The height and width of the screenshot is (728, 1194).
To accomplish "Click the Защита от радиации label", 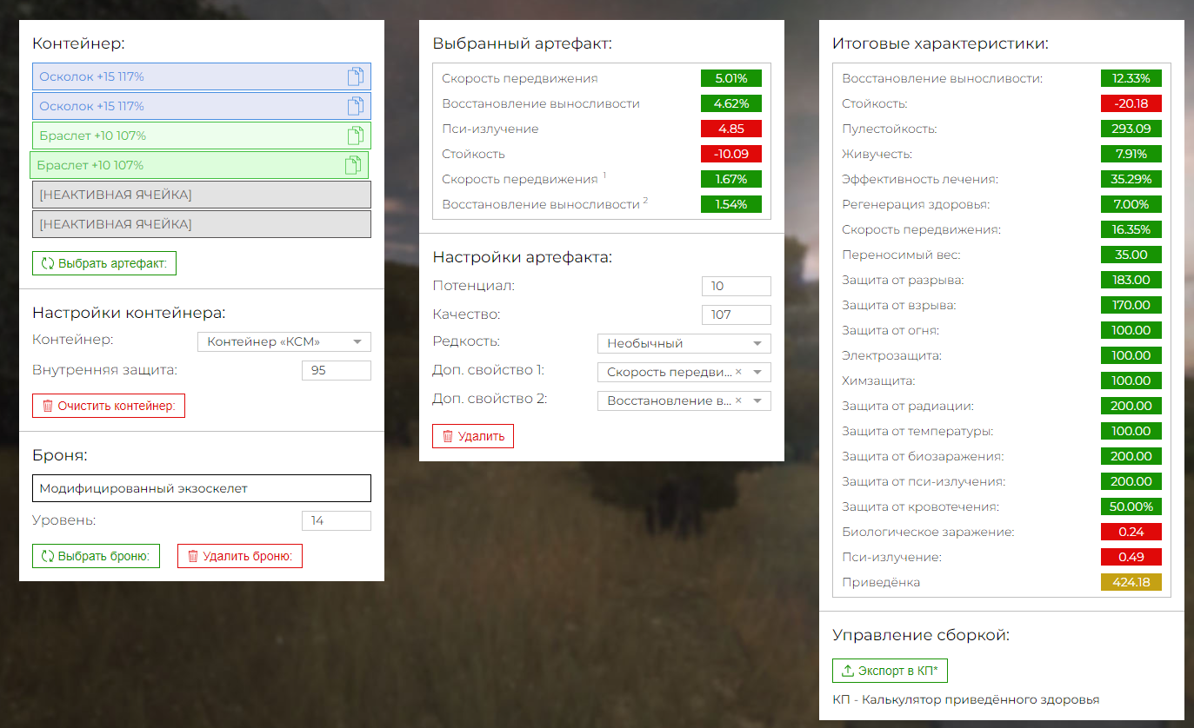I will click(908, 406).
